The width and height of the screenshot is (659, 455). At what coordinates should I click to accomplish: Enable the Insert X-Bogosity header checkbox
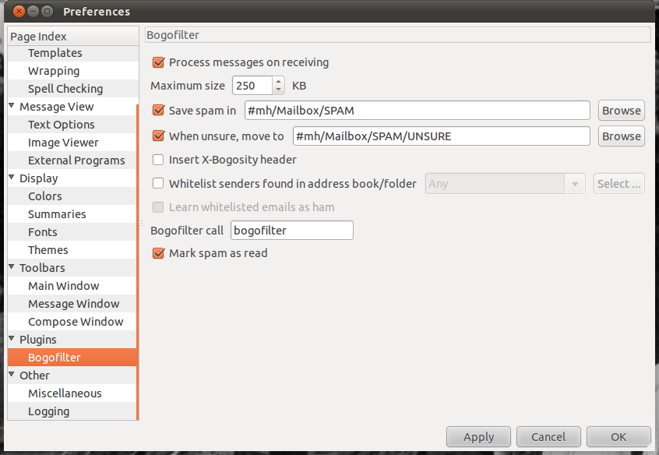pyautogui.click(x=158, y=160)
